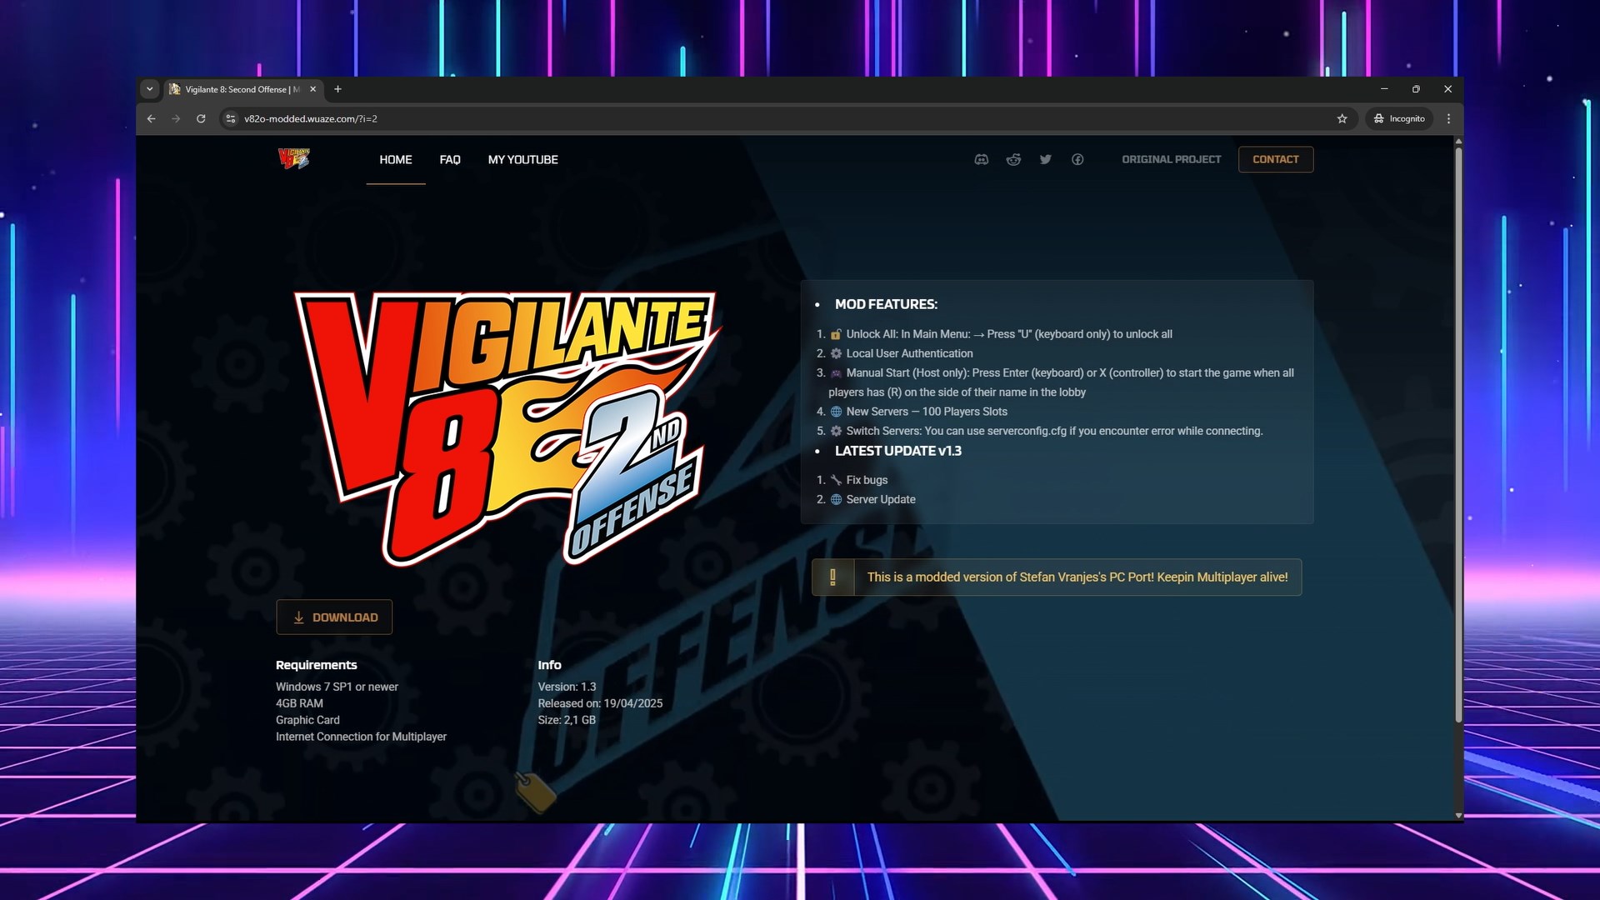Click the CONTACT button
The height and width of the screenshot is (900, 1600).
[x=1275, y=159]
